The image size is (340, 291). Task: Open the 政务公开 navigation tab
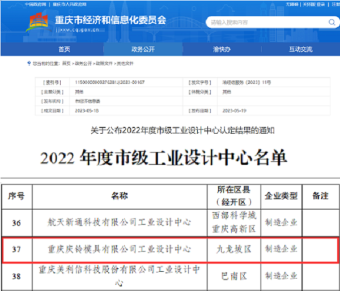pos(143,49)
